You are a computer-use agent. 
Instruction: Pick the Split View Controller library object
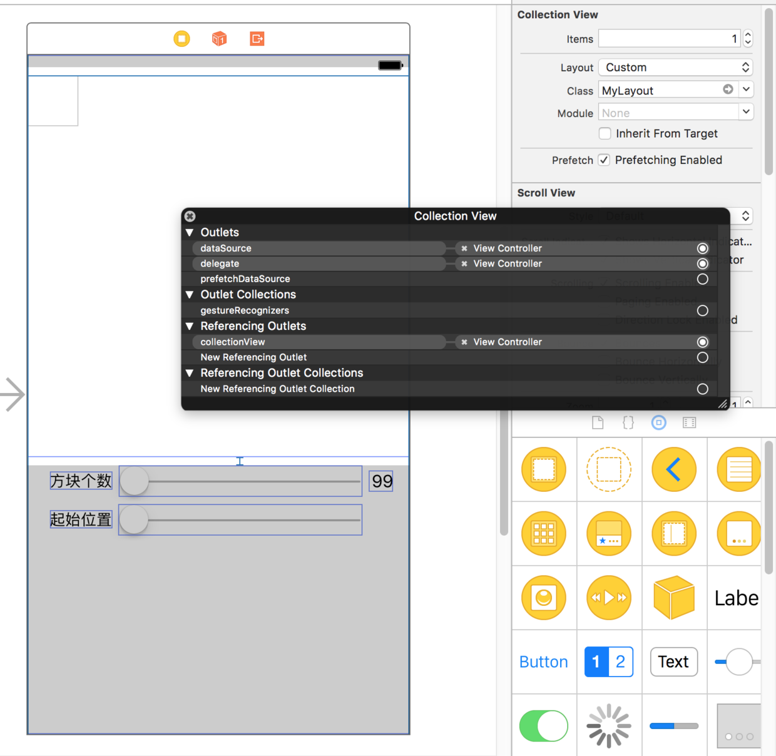pyautogui.click(x=674, y=534)
